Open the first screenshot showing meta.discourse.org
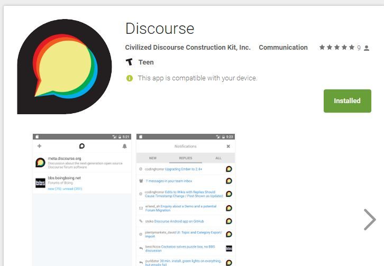 82,199
